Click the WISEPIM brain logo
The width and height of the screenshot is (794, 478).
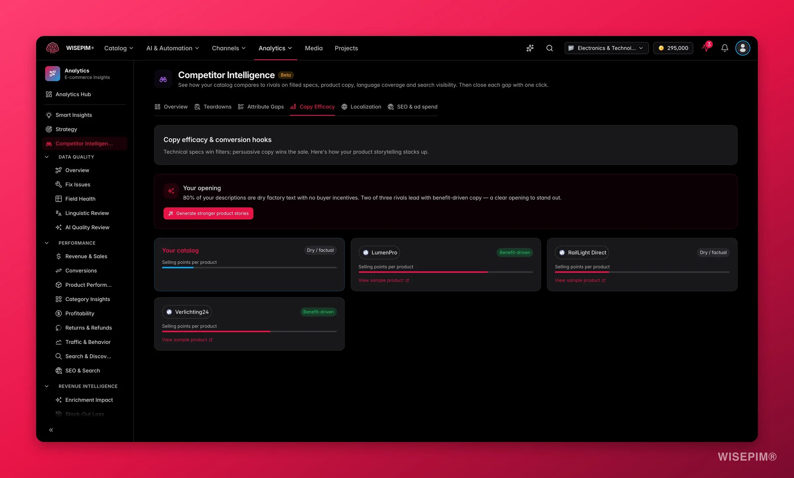[x=53, y=48]
